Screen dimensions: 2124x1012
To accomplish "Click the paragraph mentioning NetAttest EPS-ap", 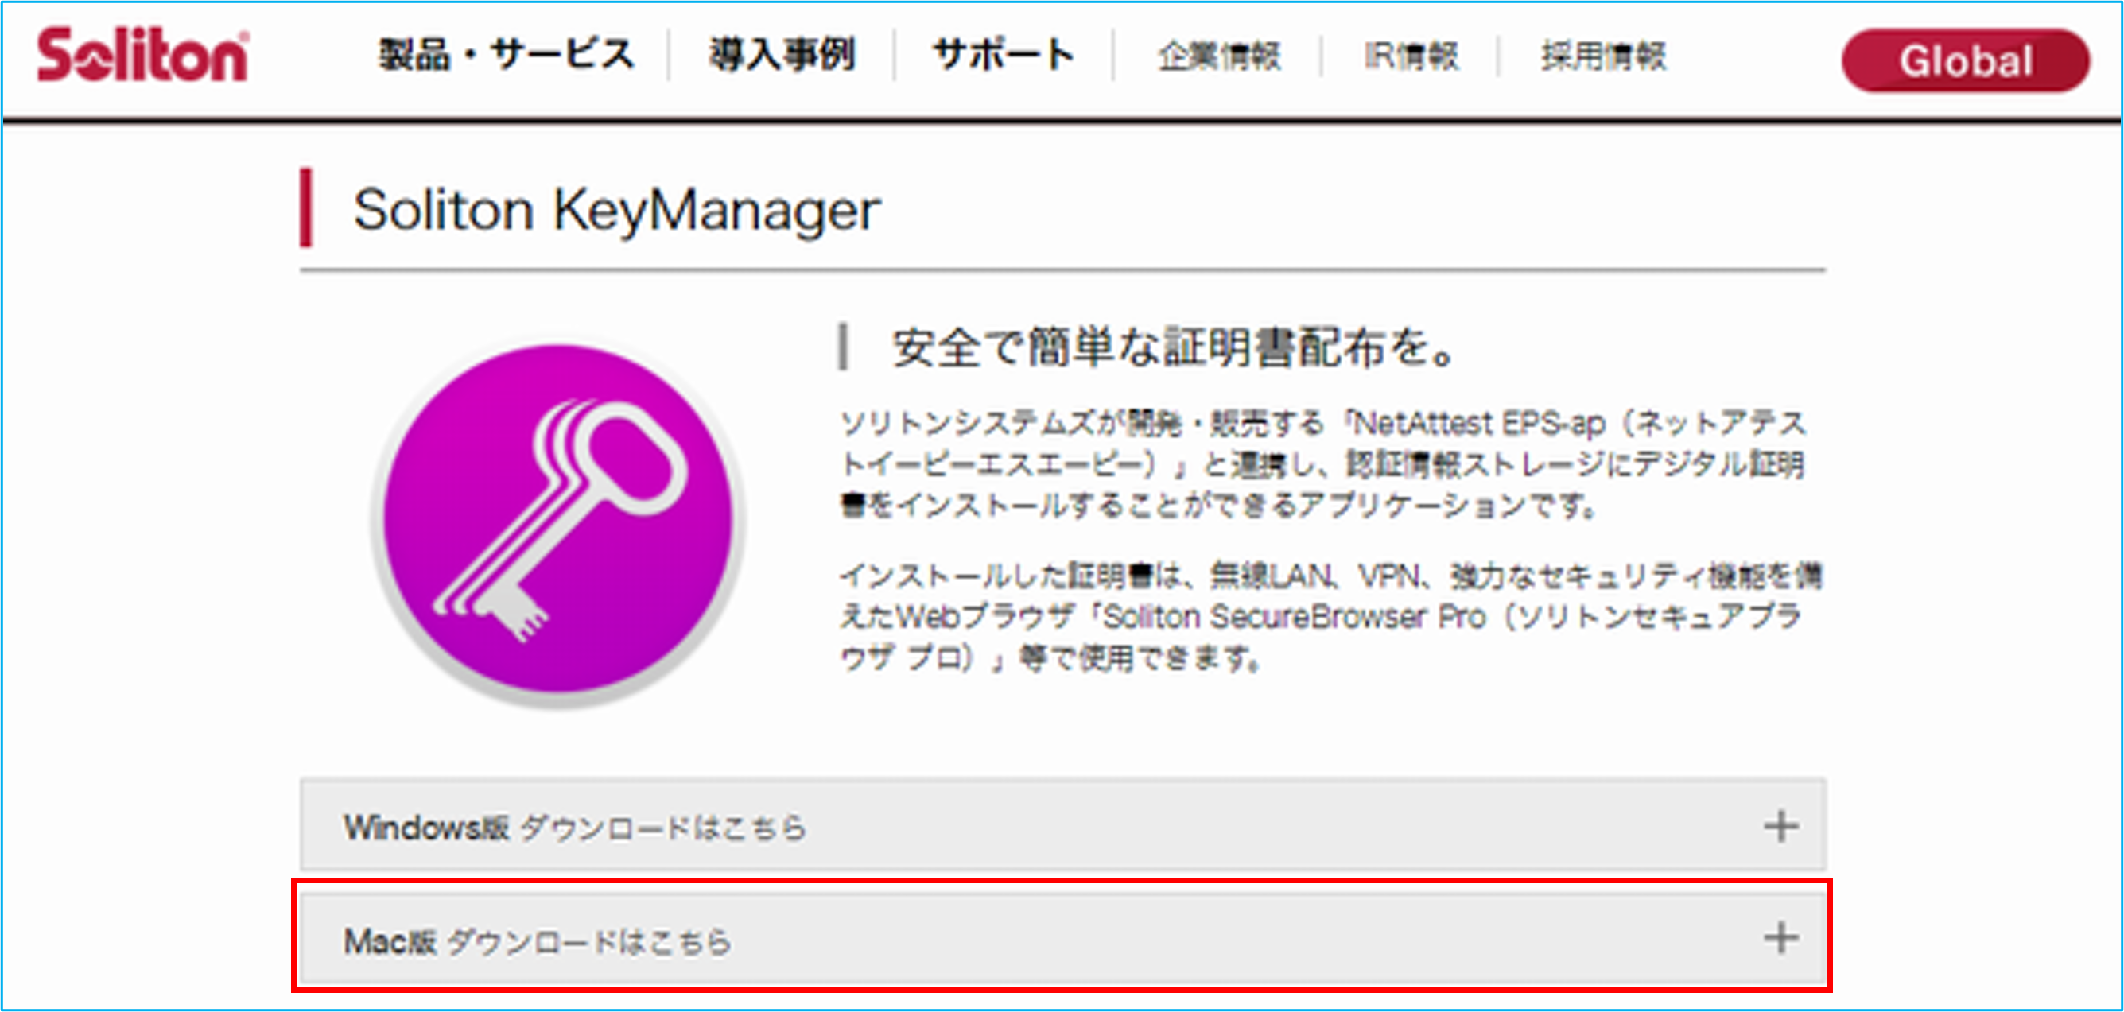I will (1322, 464).
